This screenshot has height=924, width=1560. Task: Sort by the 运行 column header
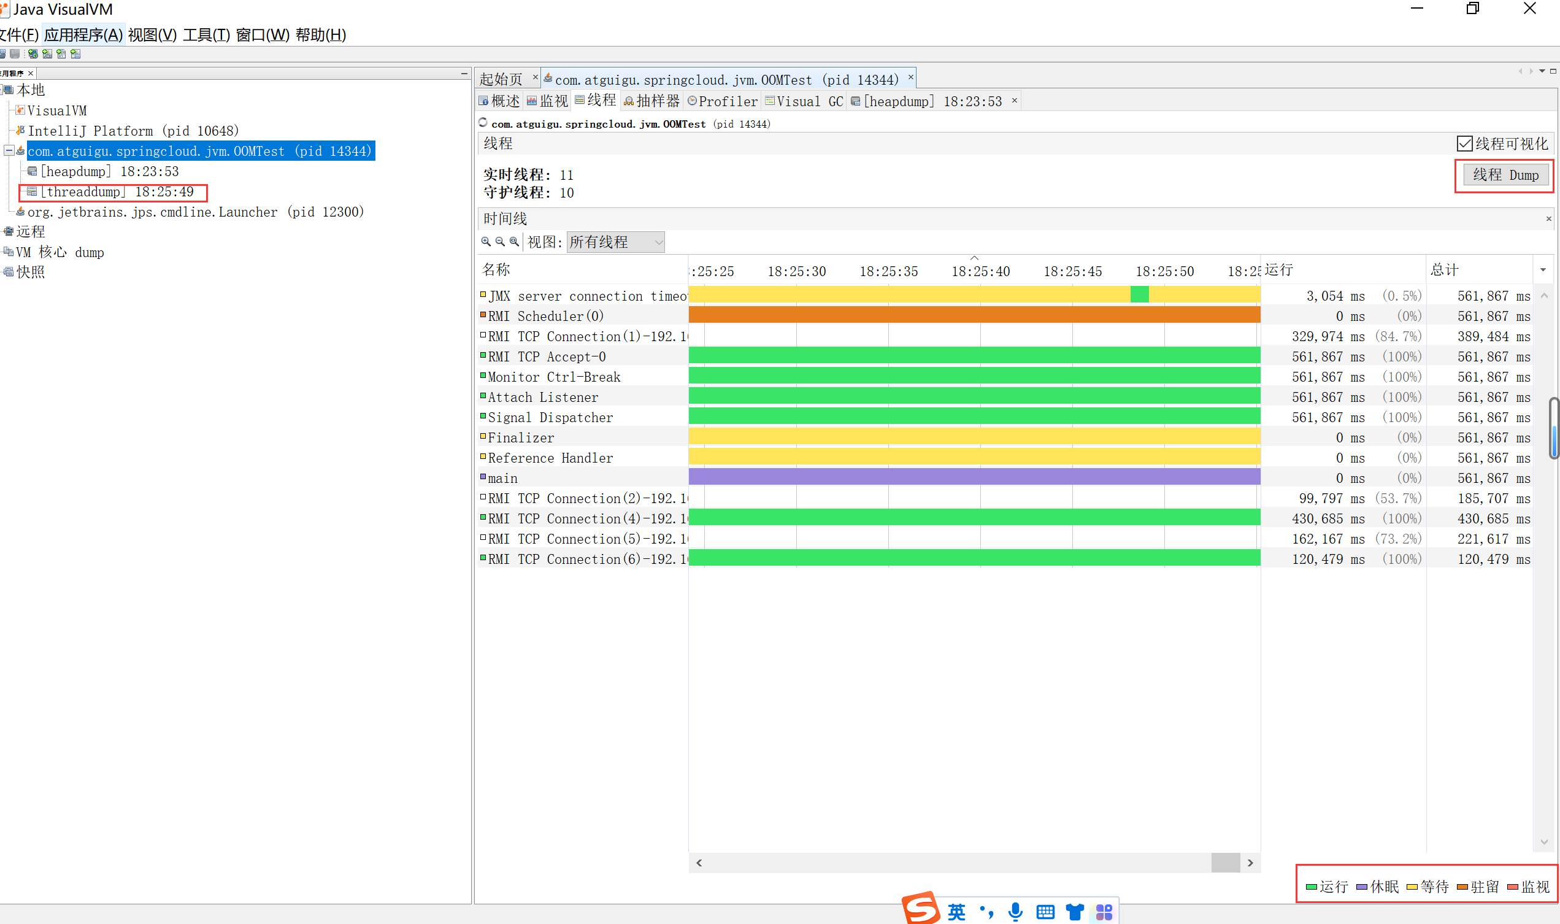click(x=1343, y=269)
